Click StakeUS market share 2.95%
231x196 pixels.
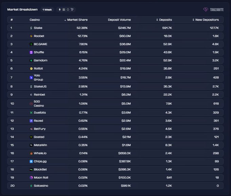[83, 86]
